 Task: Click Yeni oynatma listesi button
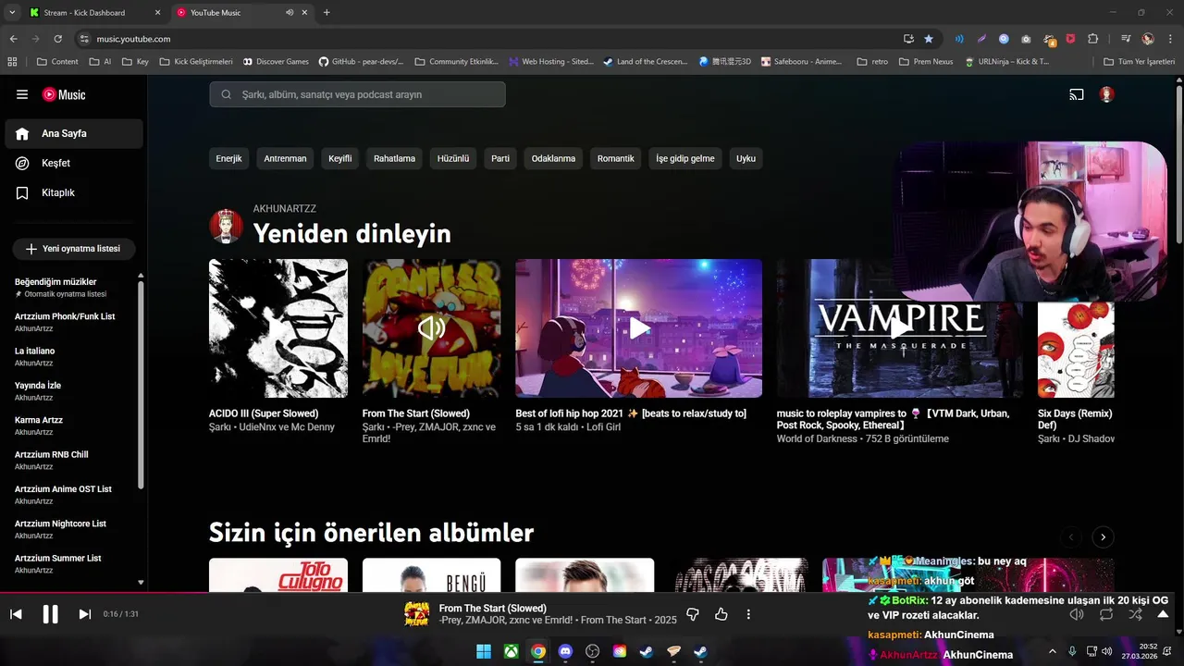(x=74, y=249)
